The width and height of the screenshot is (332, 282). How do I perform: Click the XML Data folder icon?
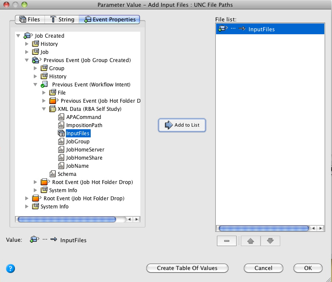tap(53, 109)
